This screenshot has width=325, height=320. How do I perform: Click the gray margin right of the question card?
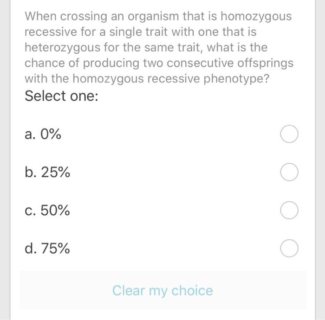[x=320, y=160]
